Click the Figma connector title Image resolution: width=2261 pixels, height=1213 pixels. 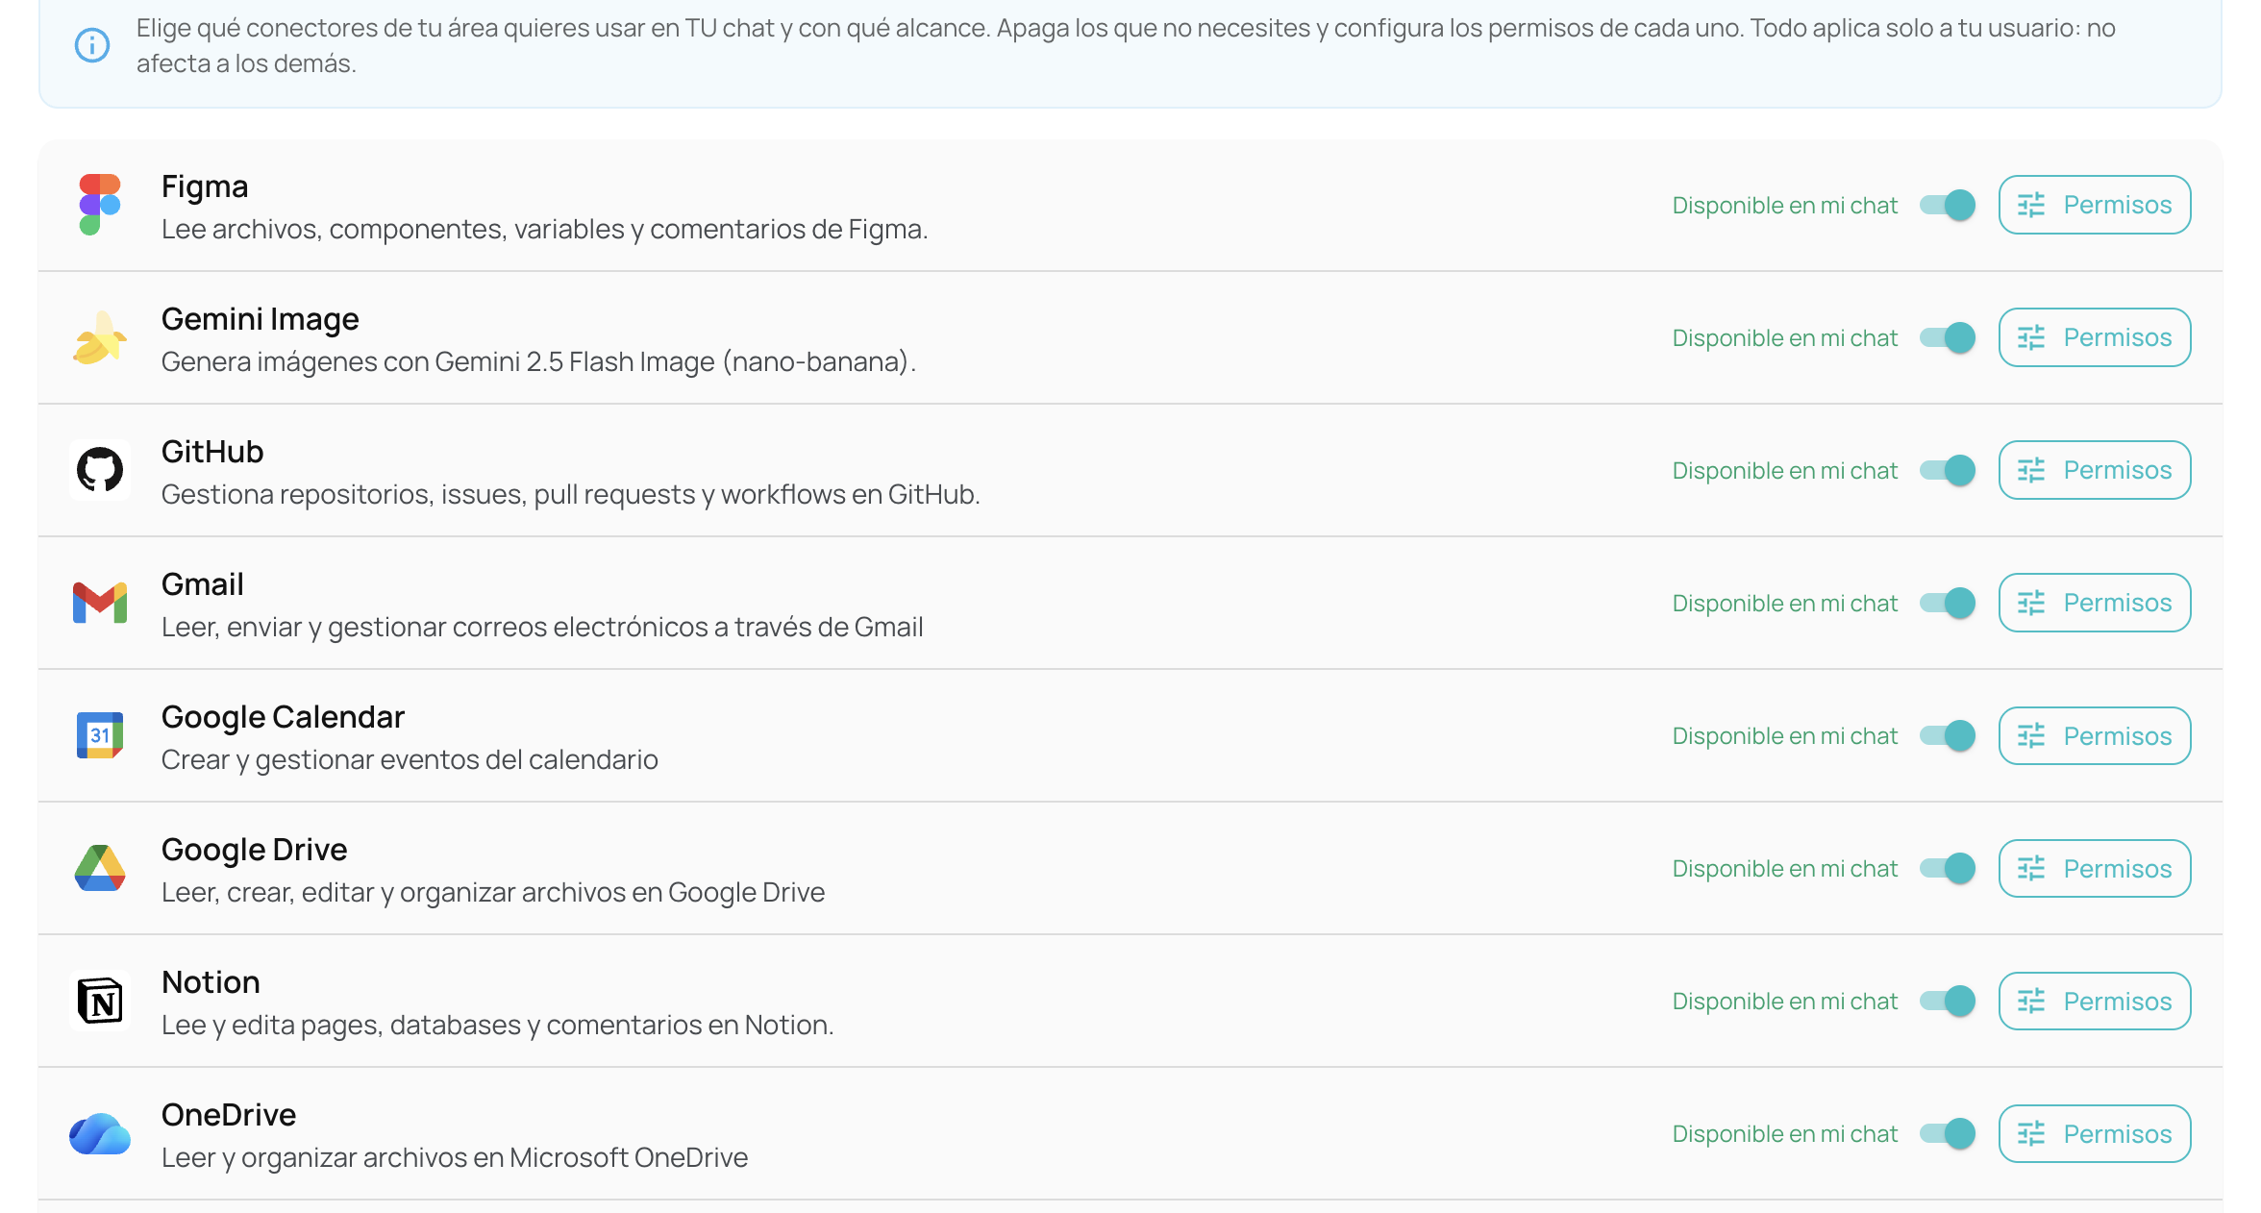click(205, 186)
